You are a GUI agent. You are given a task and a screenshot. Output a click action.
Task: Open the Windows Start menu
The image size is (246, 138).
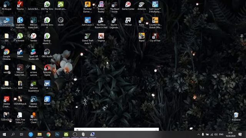4,135
